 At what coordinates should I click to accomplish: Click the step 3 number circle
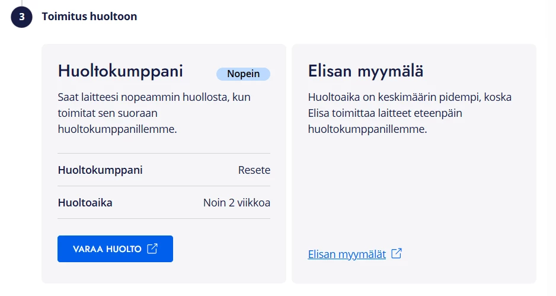(21, 17)
